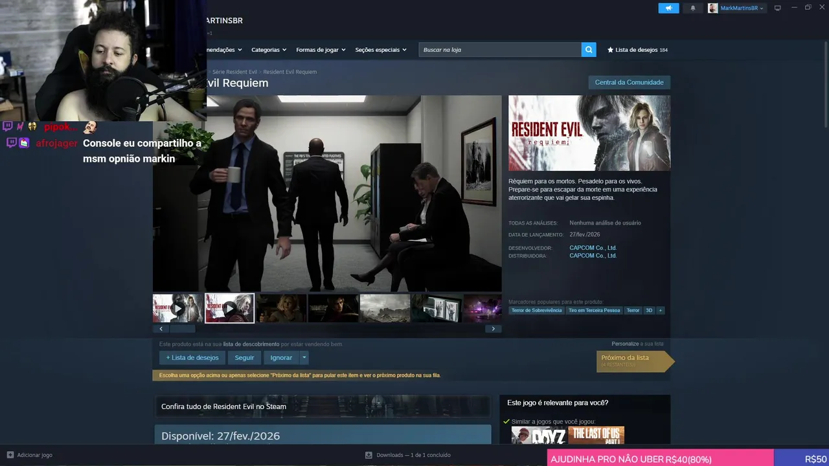Screen dimensions: 829x466
Task: Click the main office scene screenshot
Action: [327, 194]
